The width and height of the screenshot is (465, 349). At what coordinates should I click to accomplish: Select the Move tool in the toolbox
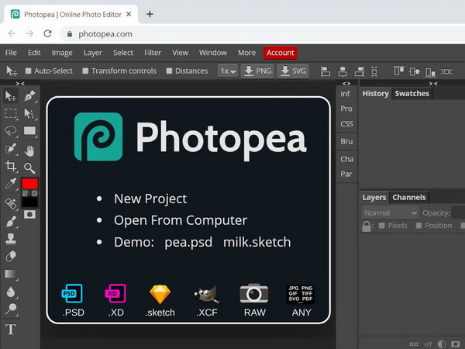click(11, 96)
